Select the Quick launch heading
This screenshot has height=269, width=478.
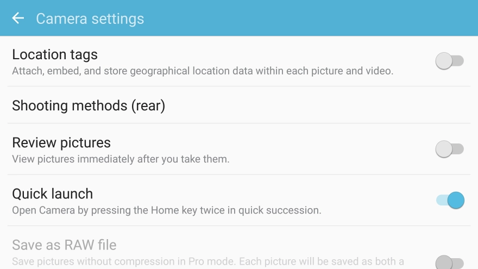coord(53,194)
